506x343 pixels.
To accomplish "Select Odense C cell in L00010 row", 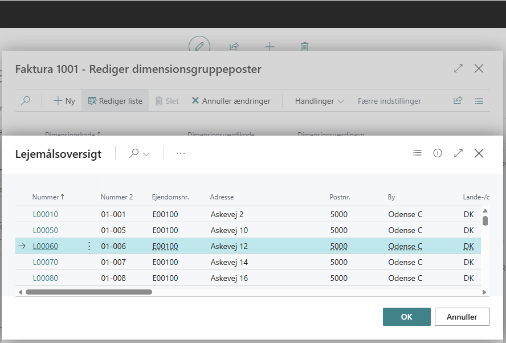I will coord(405,214).
